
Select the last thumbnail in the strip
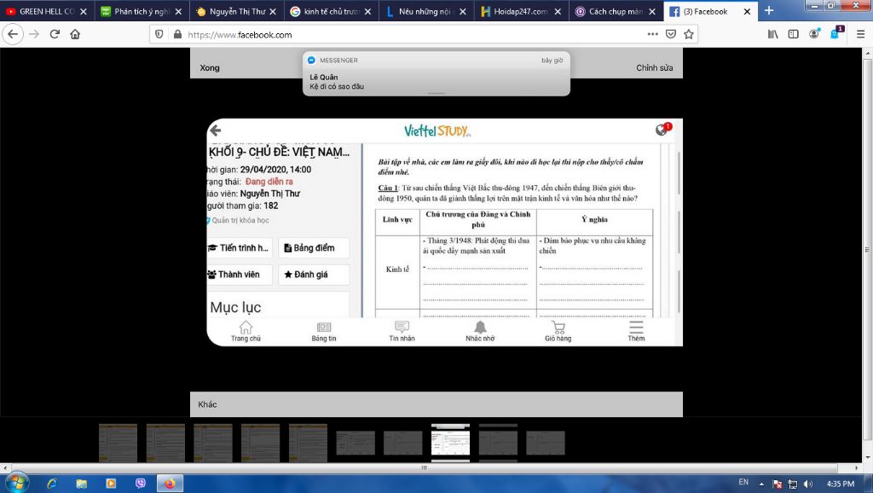[545, 443]
